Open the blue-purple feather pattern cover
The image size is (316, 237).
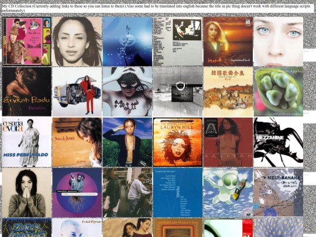point(279,228)
